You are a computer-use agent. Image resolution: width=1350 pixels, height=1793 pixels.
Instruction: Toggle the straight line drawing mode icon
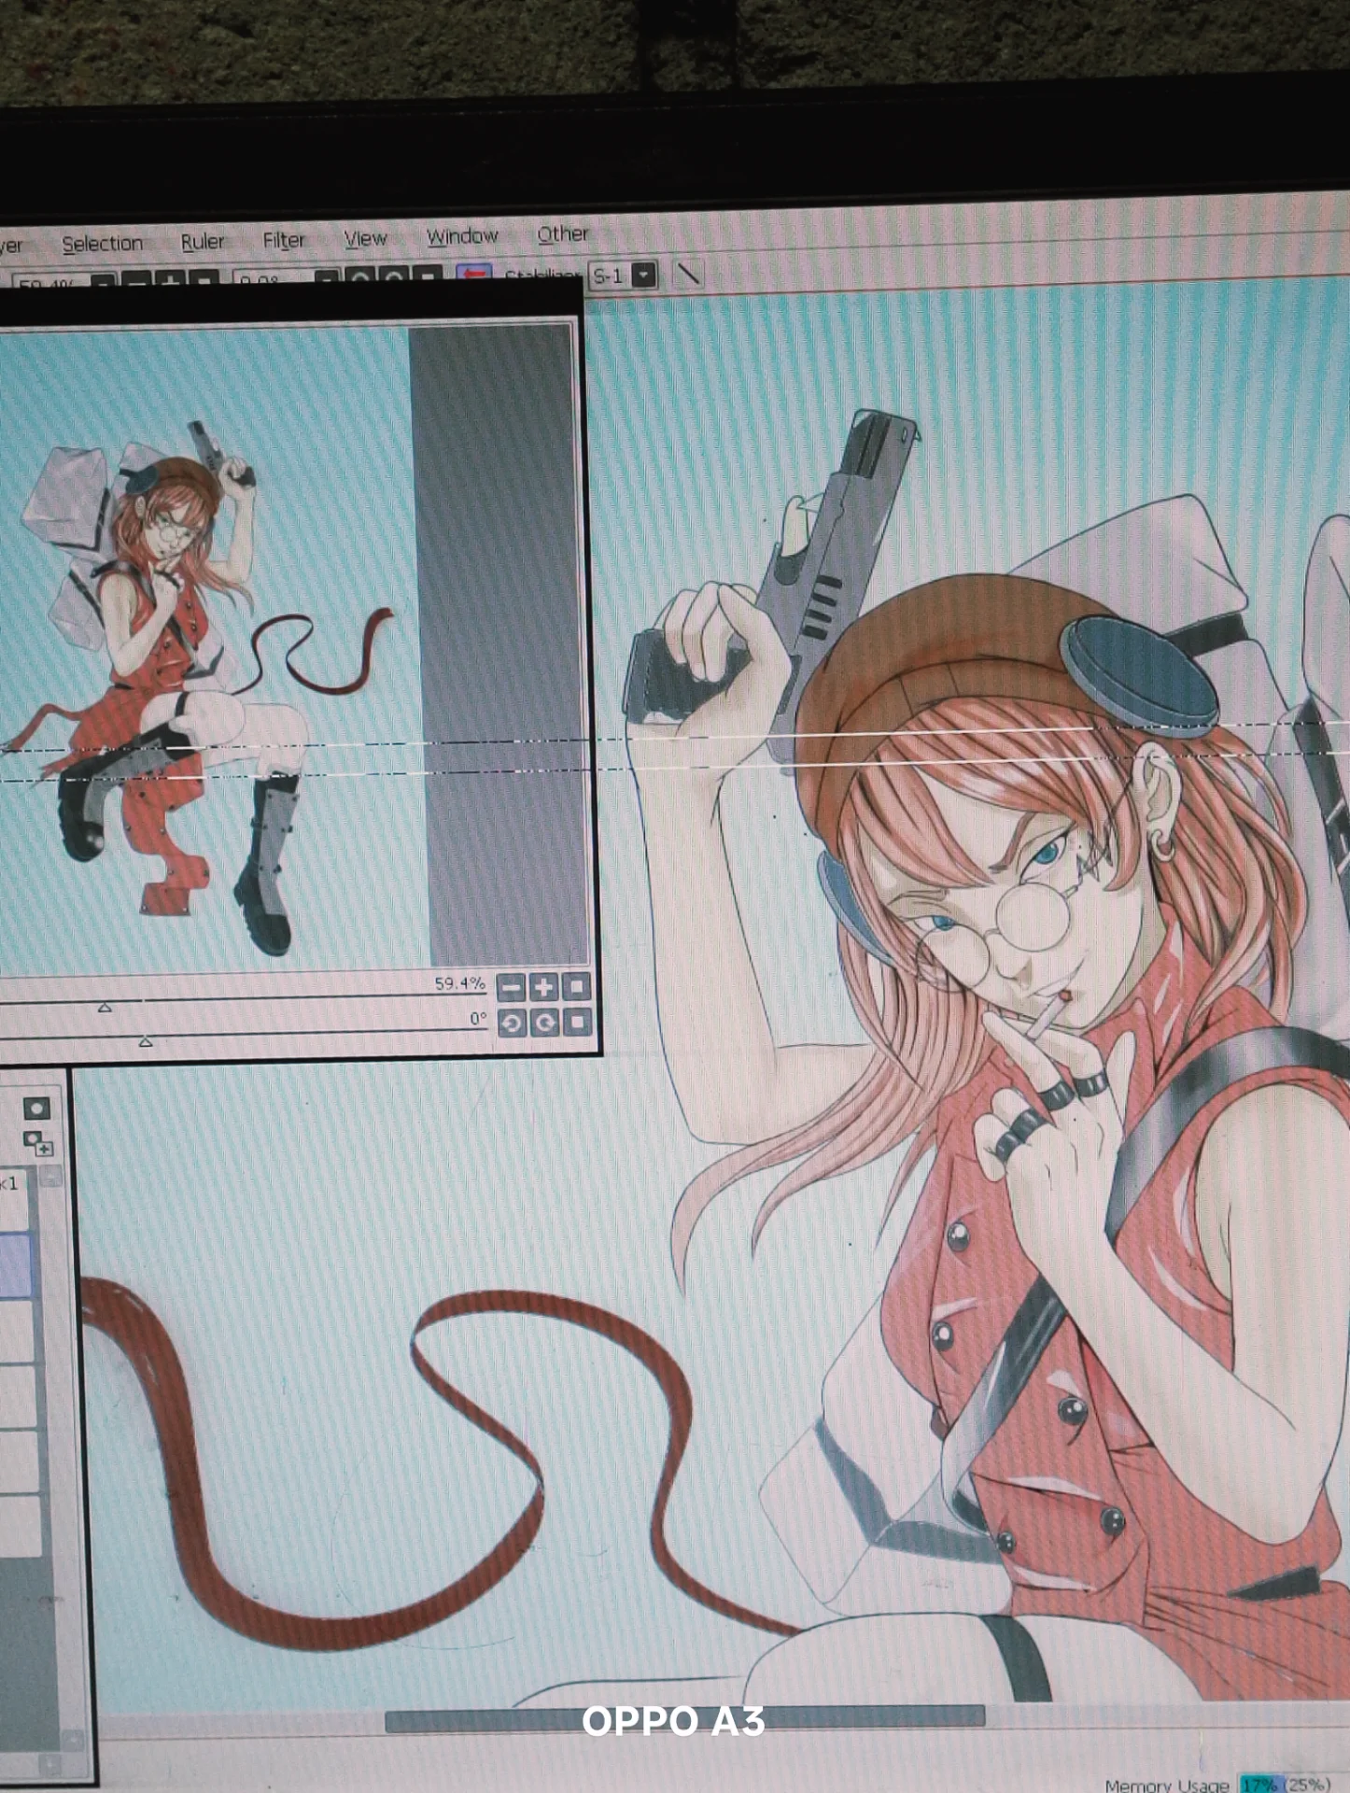[688, 274]
